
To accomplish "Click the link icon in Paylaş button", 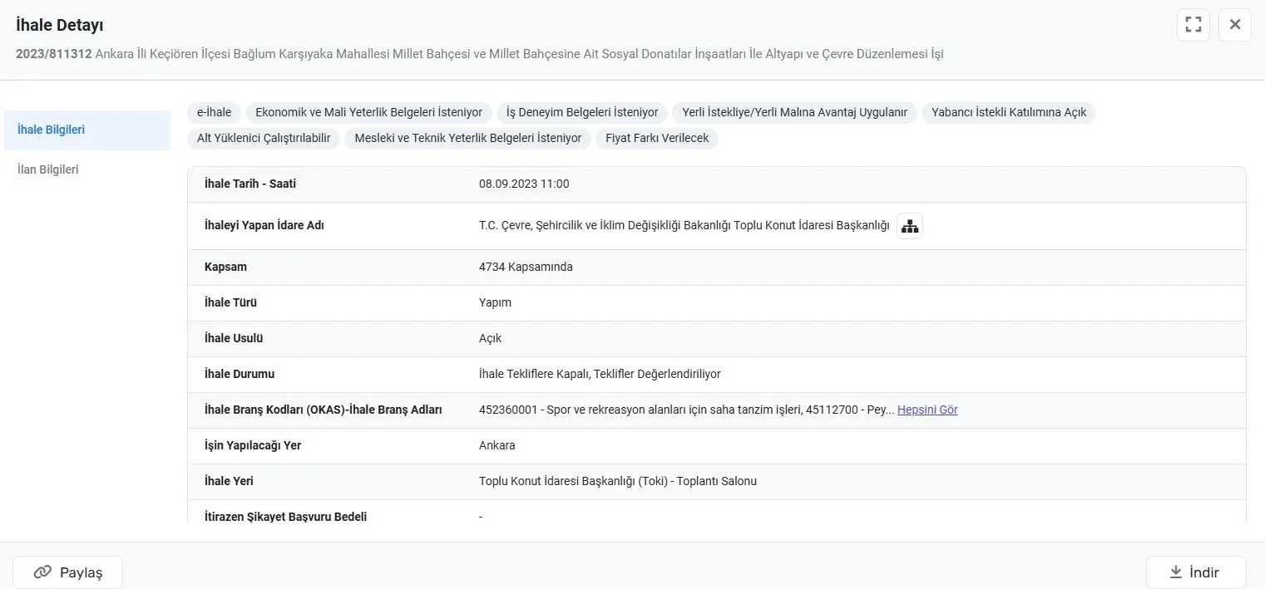I will [x=42, y=572].
